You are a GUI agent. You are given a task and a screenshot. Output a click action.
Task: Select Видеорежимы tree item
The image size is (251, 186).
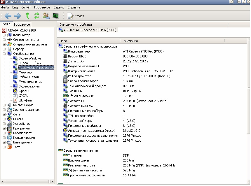(x=29, y=86)
